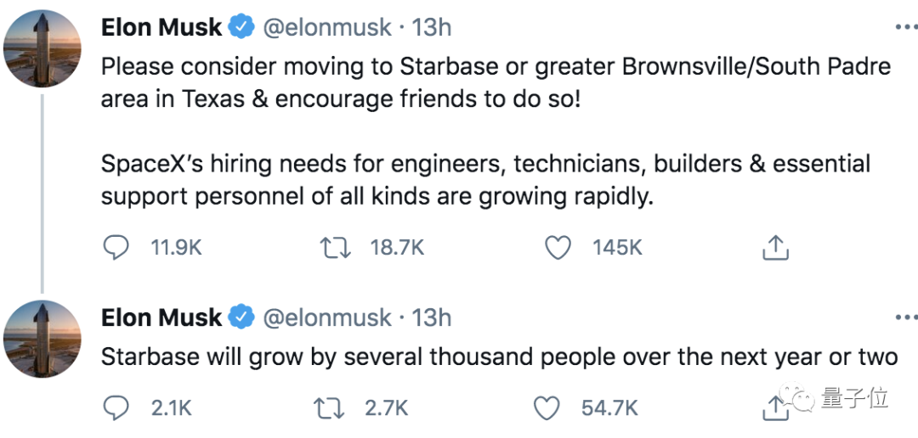Share the second tweet about Starbase growth
Image resolution: width=918 pixels, height=438 pixels.
coord(774,409)
